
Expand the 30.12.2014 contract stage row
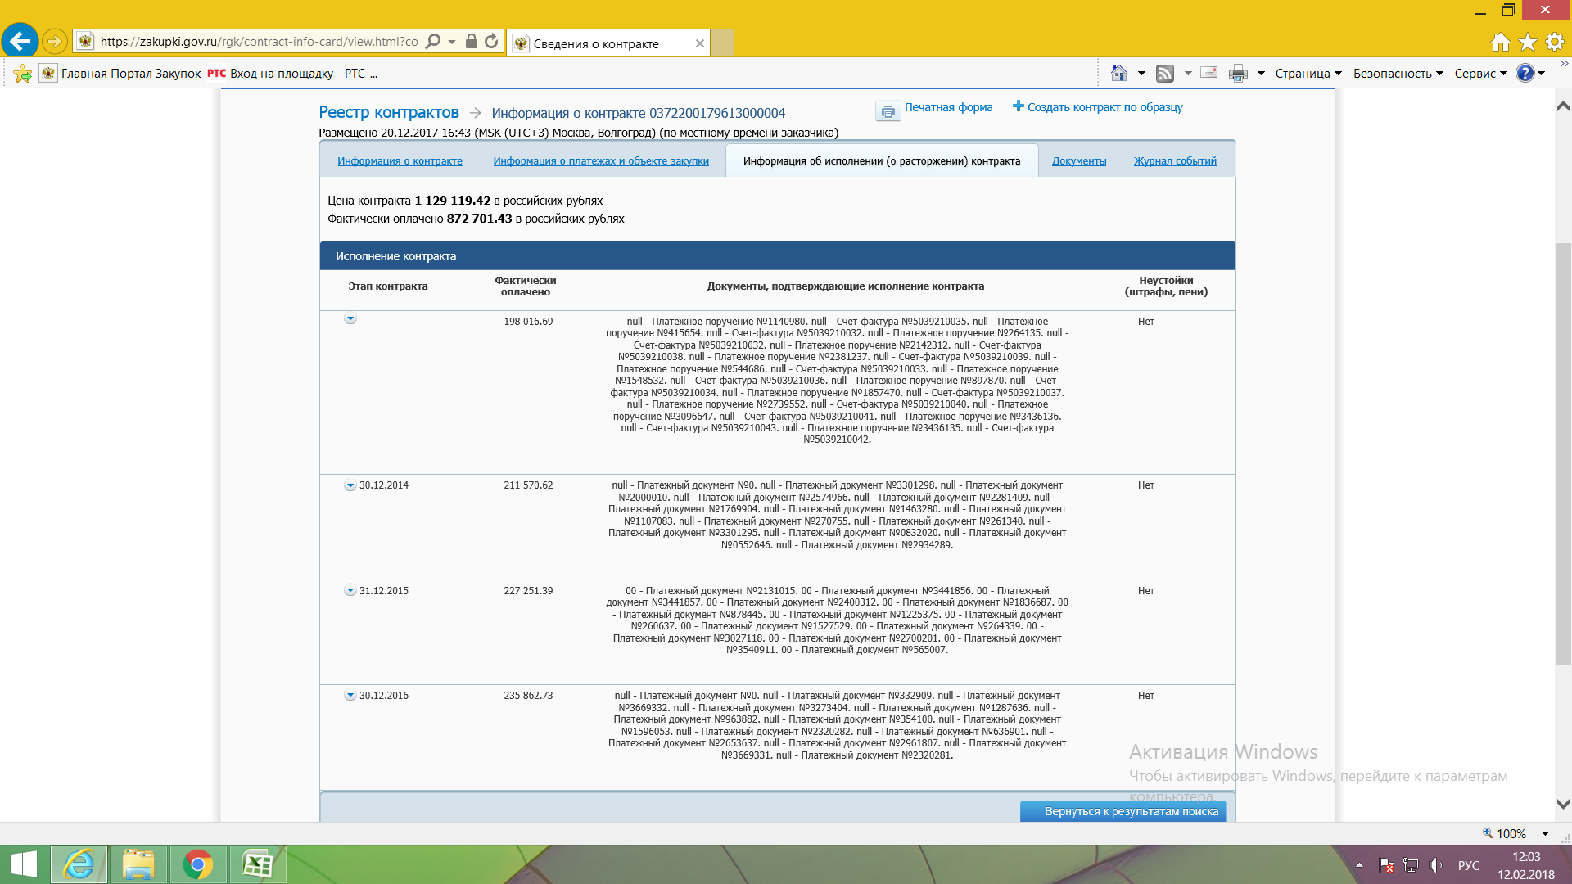point(350,485)
